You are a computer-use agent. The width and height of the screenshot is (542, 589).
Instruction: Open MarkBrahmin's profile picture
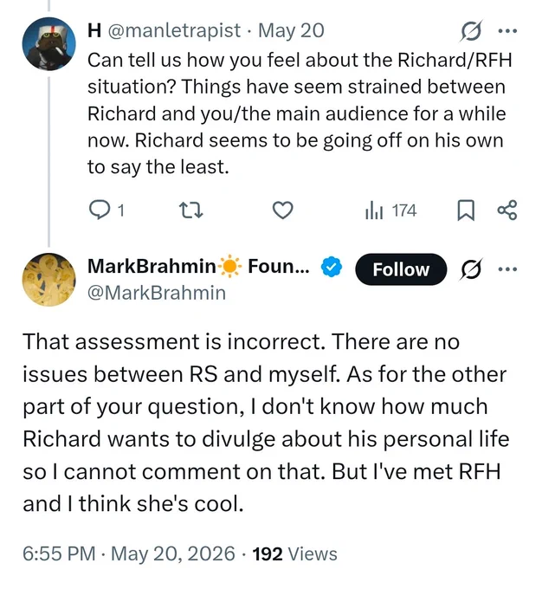pyautogui.click(x=48, y=280)
